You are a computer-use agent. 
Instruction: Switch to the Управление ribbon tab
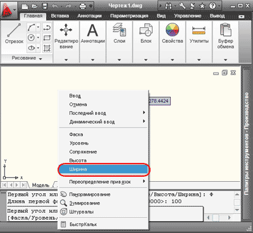coord(188,16)
